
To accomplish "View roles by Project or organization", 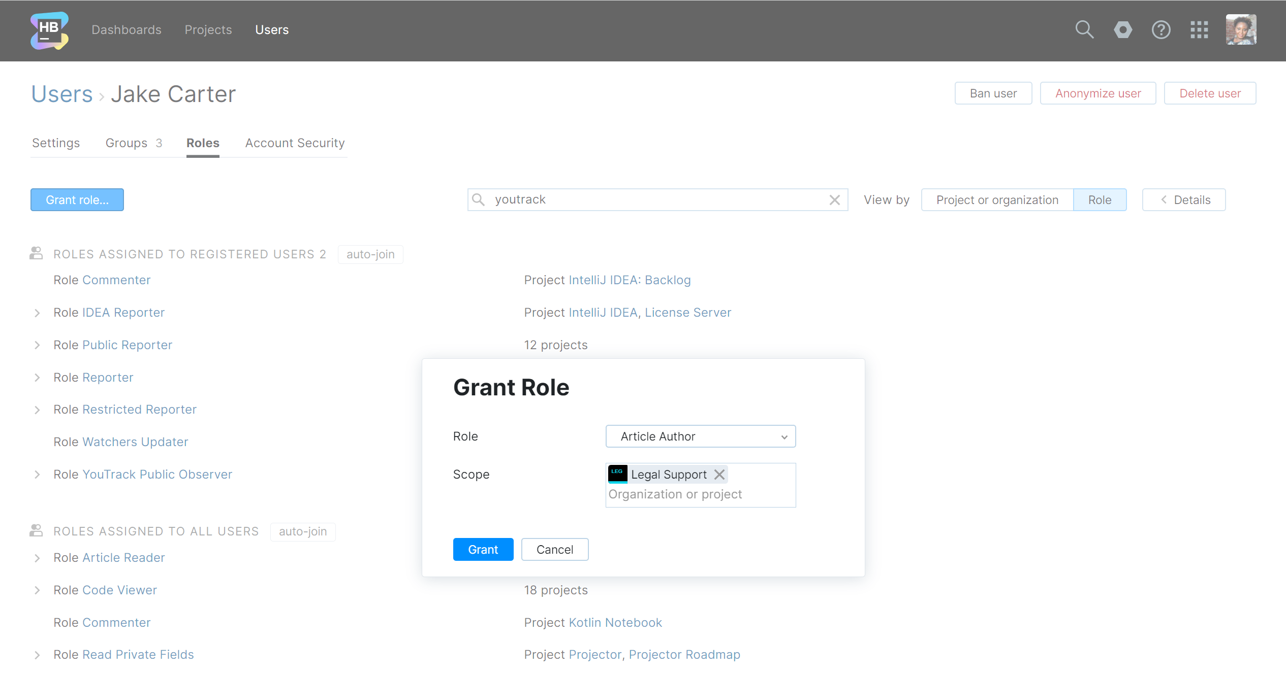I will pos(997,200).
